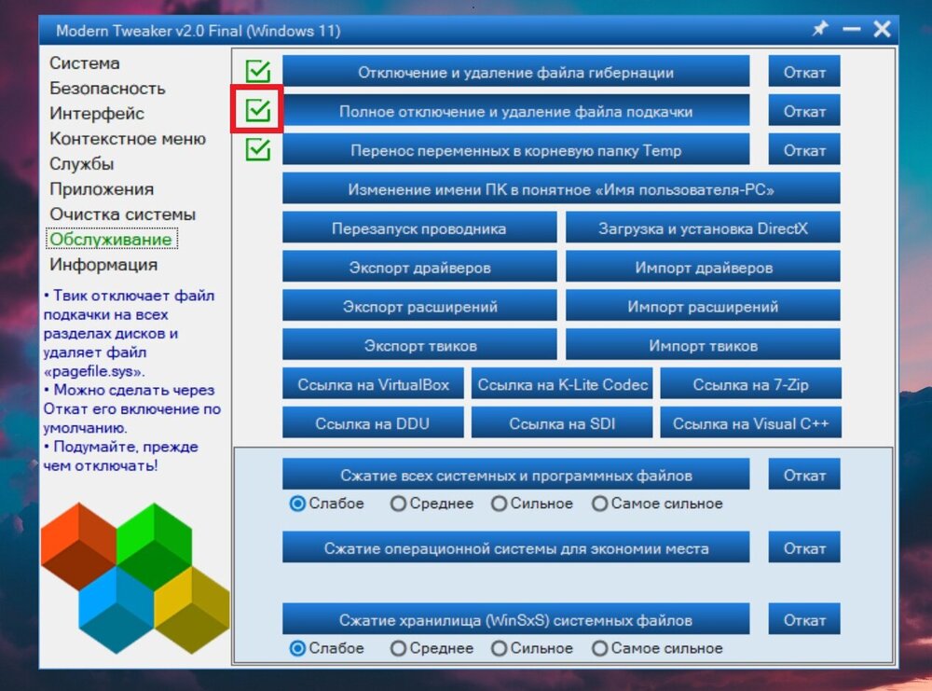Select Слабое for WinSxS compression
The image size is (932, 691).
coord(326,648)
